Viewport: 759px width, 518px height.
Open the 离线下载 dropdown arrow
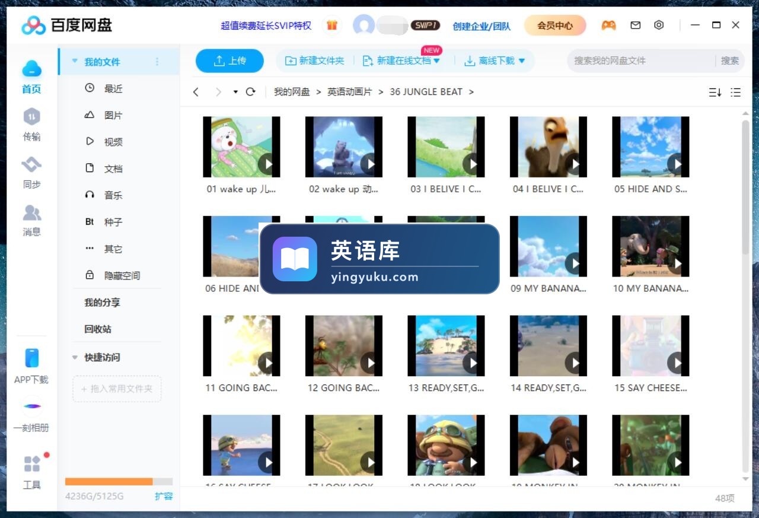tap(522, 61)
